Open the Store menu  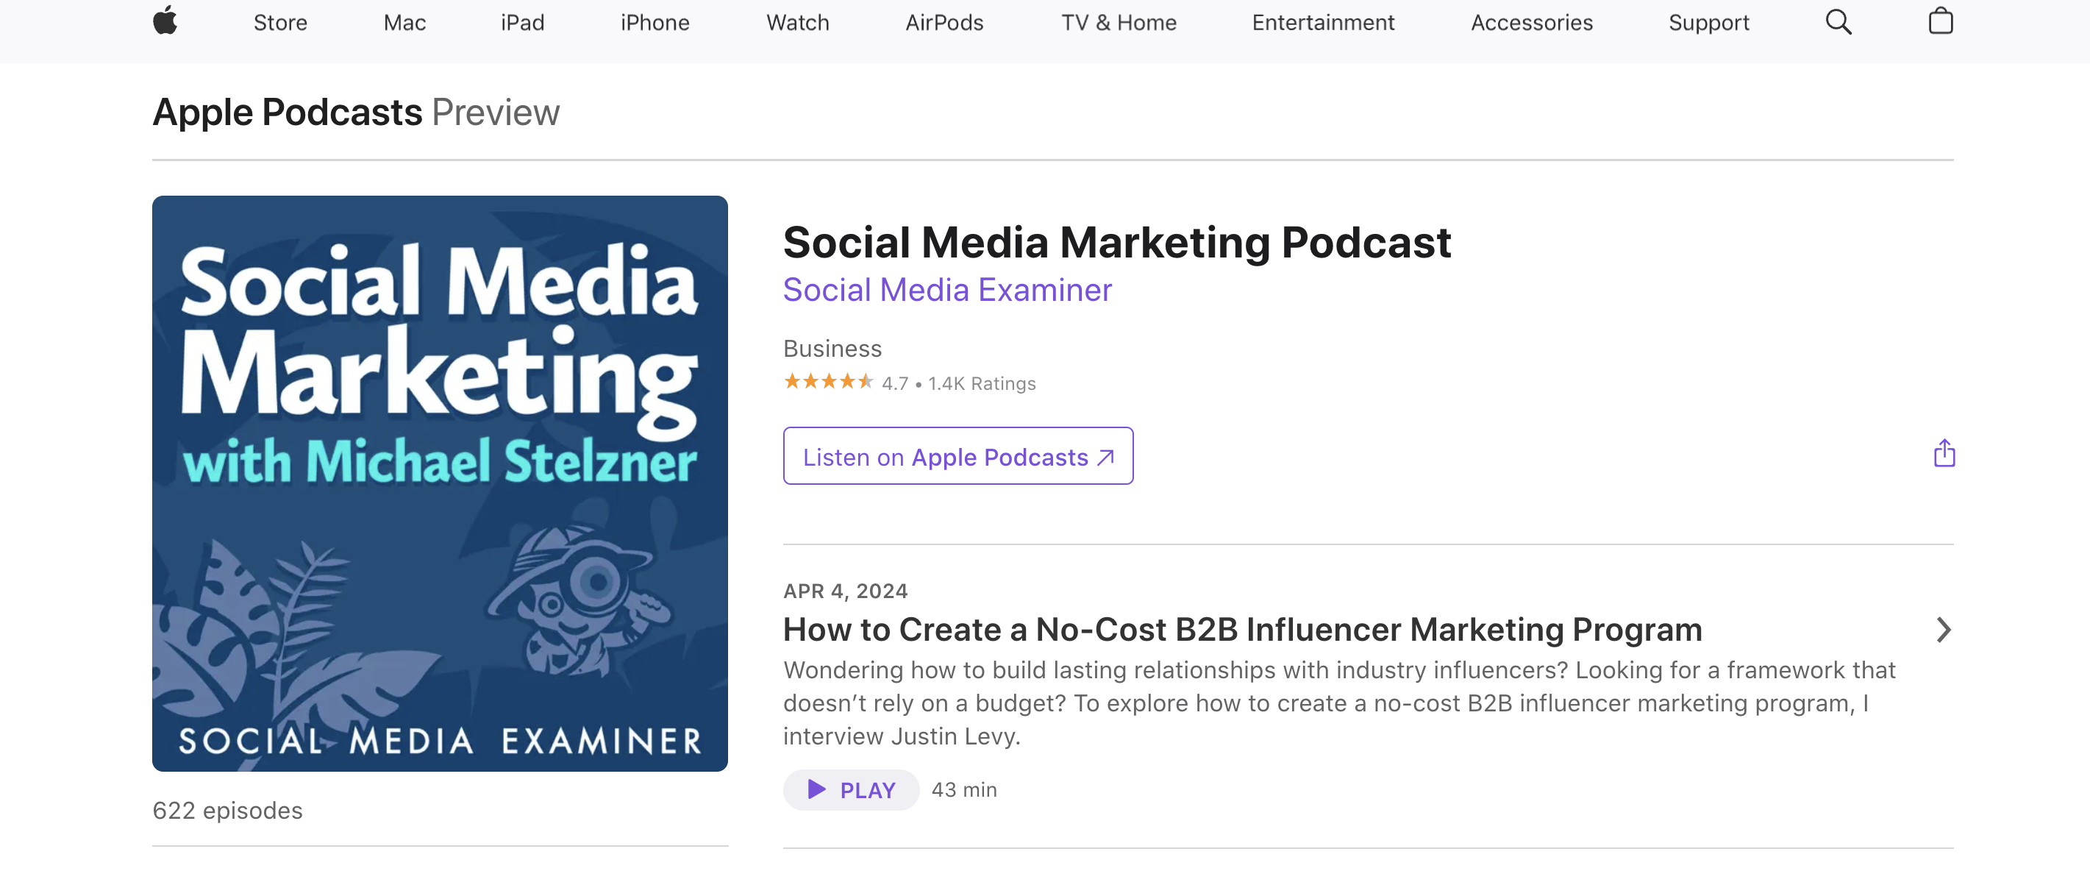(280, 23)
